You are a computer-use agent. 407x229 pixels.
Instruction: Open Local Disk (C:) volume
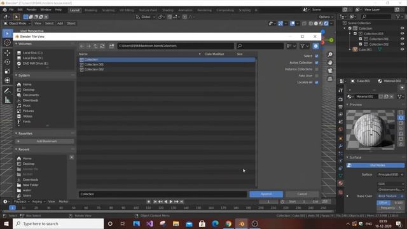[32, 53]
